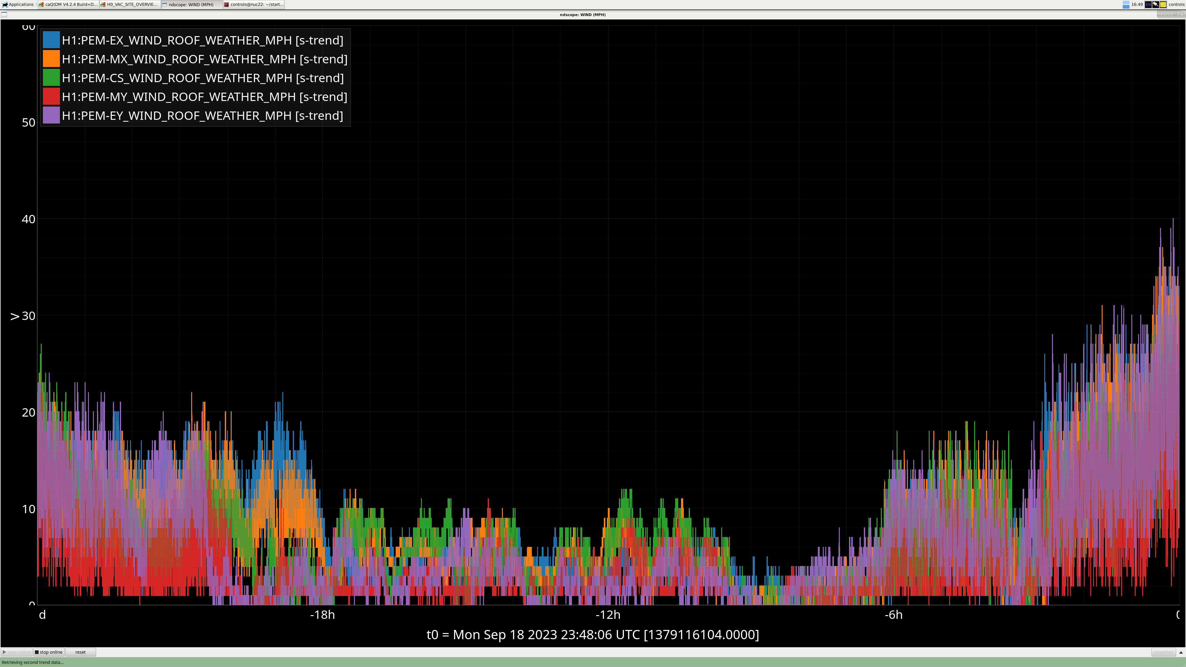Click the EX wind channel blue legend swatch
Image resolution: width=1186 pixels, height=667 pixels.
(x=51, y=40)
